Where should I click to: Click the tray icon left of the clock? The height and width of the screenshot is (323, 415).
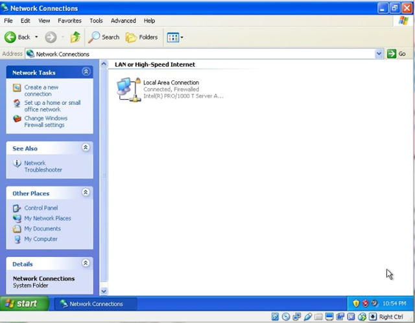tap(375, 303)
